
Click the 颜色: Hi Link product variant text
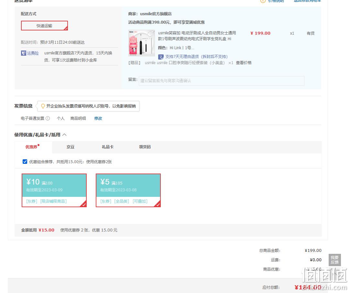176,48
